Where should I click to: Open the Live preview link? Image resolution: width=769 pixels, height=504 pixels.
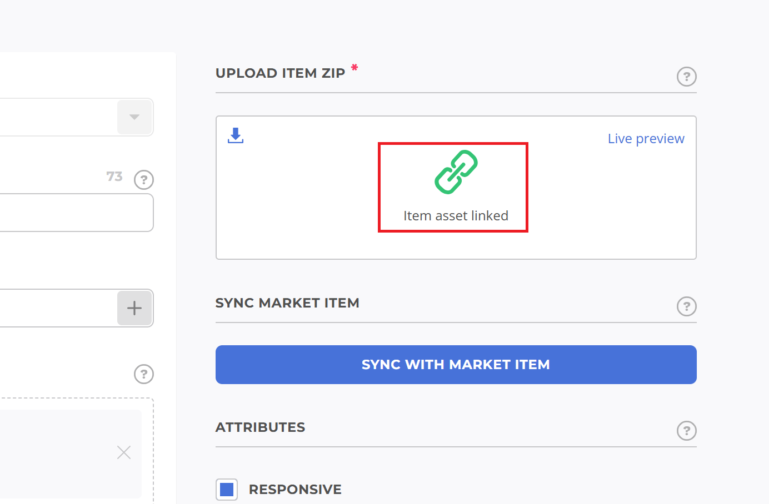pyautogui.click(x=646, y=139)
